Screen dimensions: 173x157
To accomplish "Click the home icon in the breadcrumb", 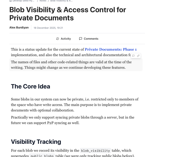I will click(10, 1).
